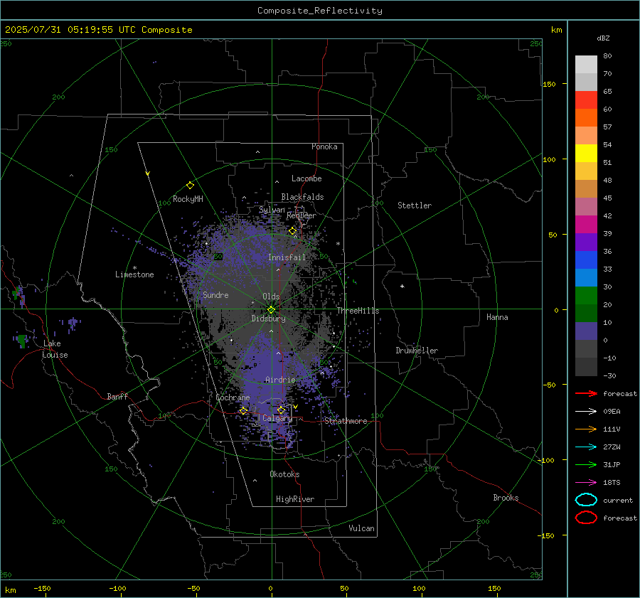
Task: Click the yellow diamond marker above Calgary
Action: click(x=281, y=410)
